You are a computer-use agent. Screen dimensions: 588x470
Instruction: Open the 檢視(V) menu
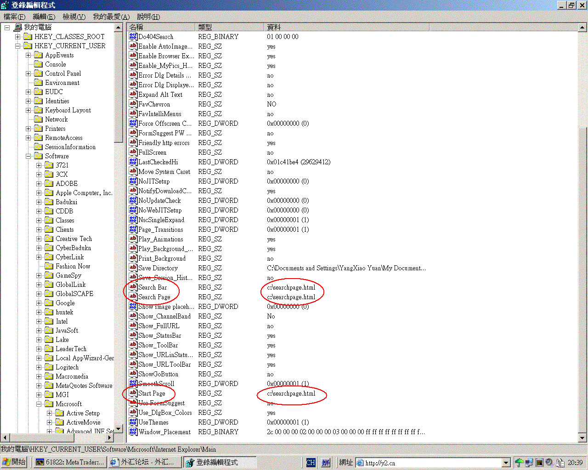tap(74, 17)
